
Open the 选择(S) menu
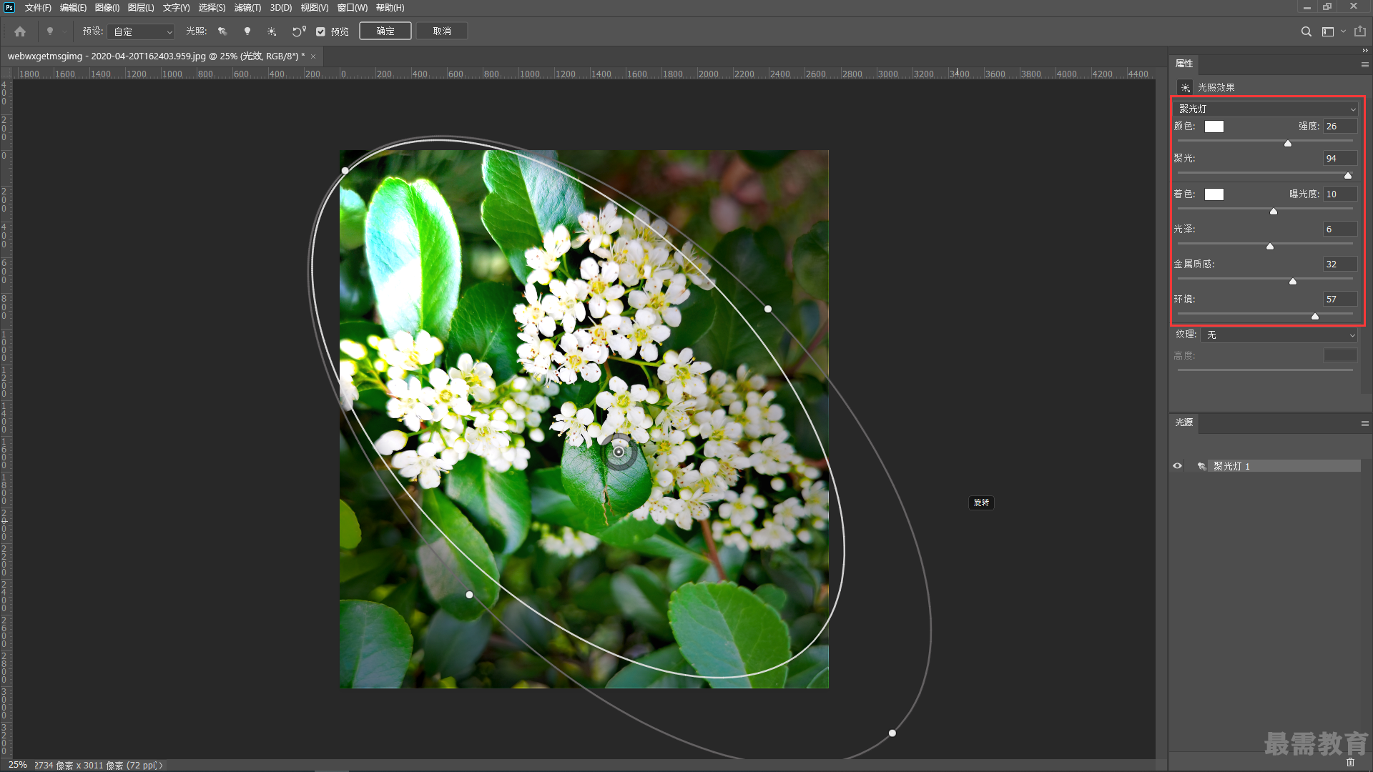click(x=212, y=7)
